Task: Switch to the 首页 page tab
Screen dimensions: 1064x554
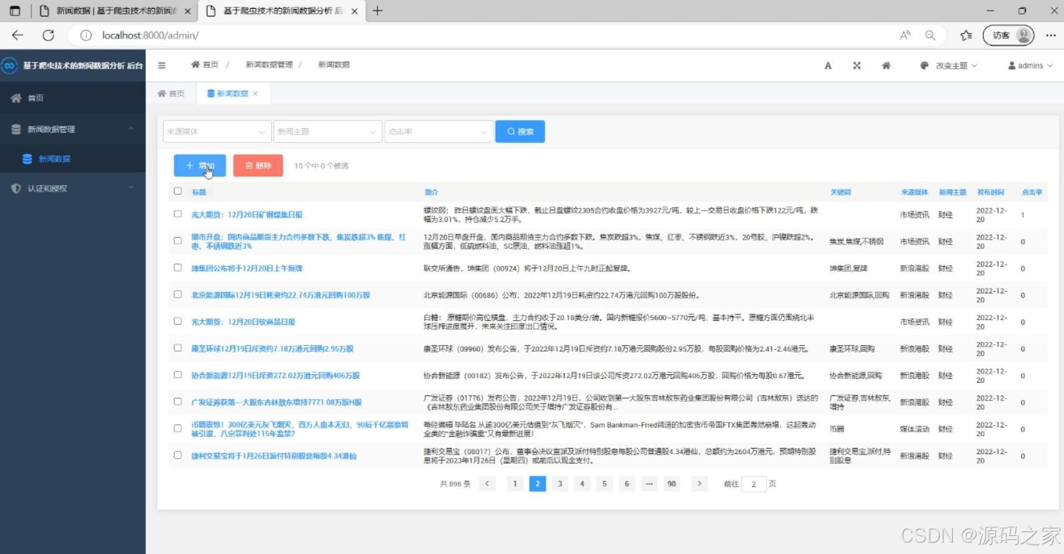Action: coord(171,94)
